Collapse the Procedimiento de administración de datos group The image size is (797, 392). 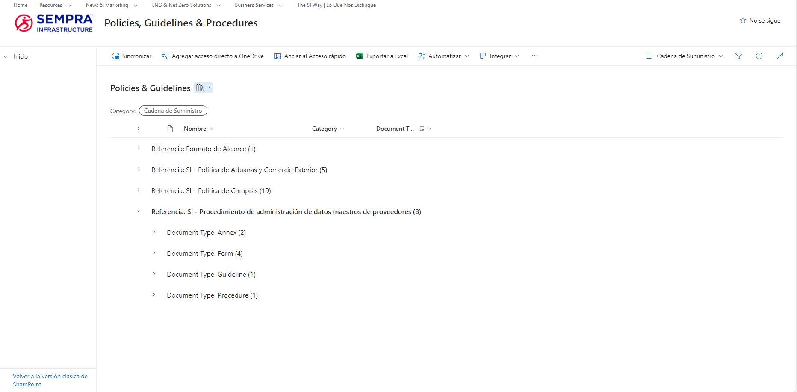point(139,211)
